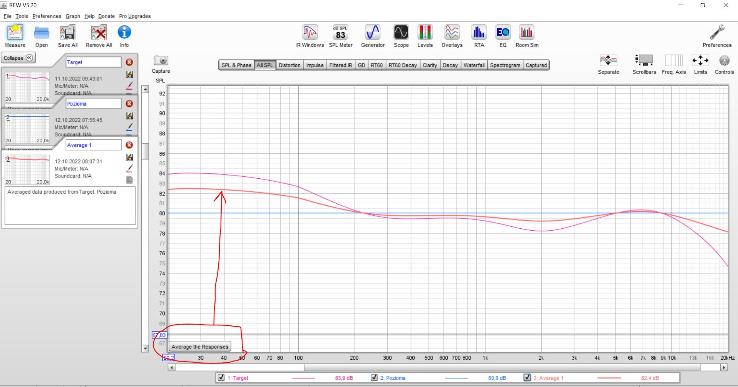Change Pozioma trace colour

(129, 127)
